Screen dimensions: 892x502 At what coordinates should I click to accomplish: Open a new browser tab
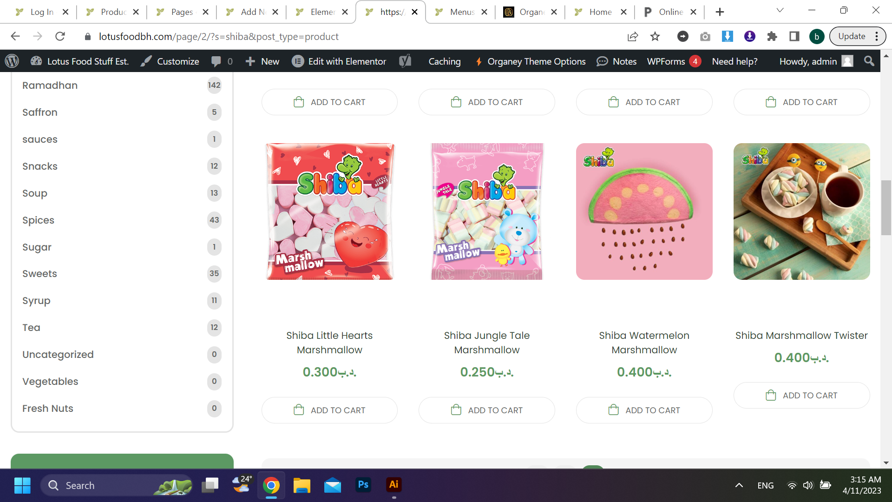[720, 12]
